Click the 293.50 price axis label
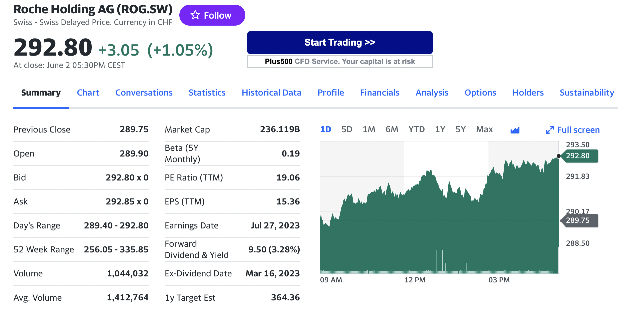Image resolution: width=618 pixels, height=325 pixels. click(578, 145)
